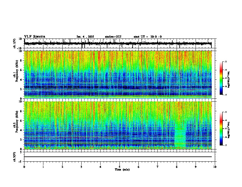Click the date 'Jan. 4, 2025' header
The width and height of the screenshot is (242, 187).
tap(85, 37)
